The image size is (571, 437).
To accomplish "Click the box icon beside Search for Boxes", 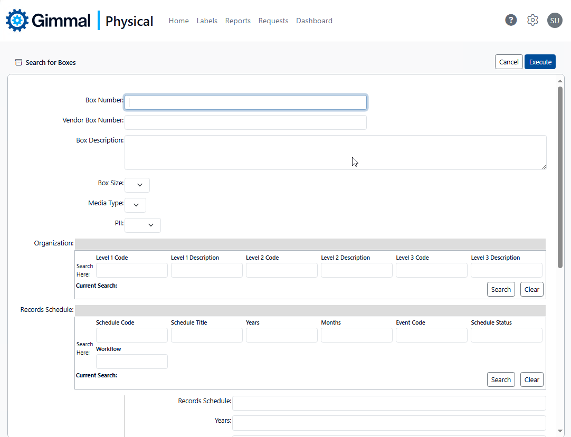I will tap(19, 62).
